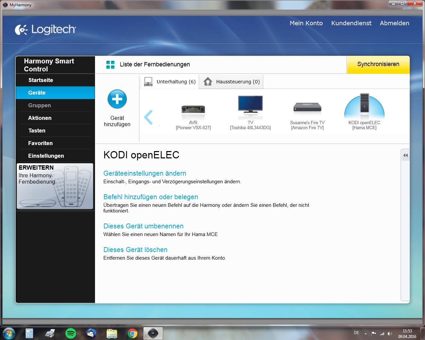Click the blue plus Gerät hinzufügen icon

click(x=117, y=99)
